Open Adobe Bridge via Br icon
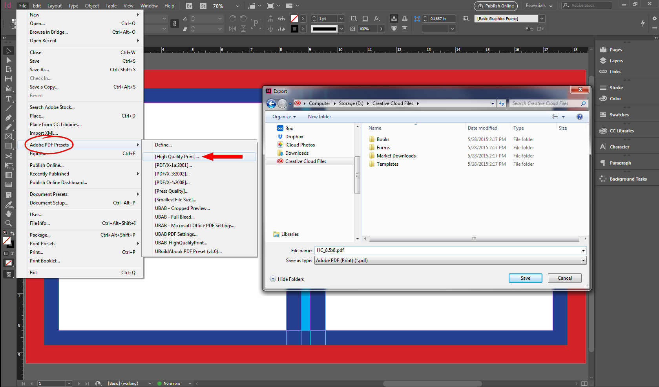The height and width of the screenshot is (387, 659). tap(189, 6)
